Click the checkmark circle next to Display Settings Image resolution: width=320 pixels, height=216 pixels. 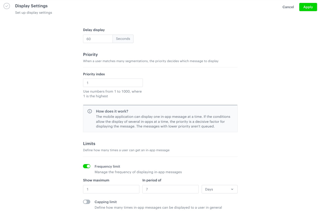click(x=7, y=6)
